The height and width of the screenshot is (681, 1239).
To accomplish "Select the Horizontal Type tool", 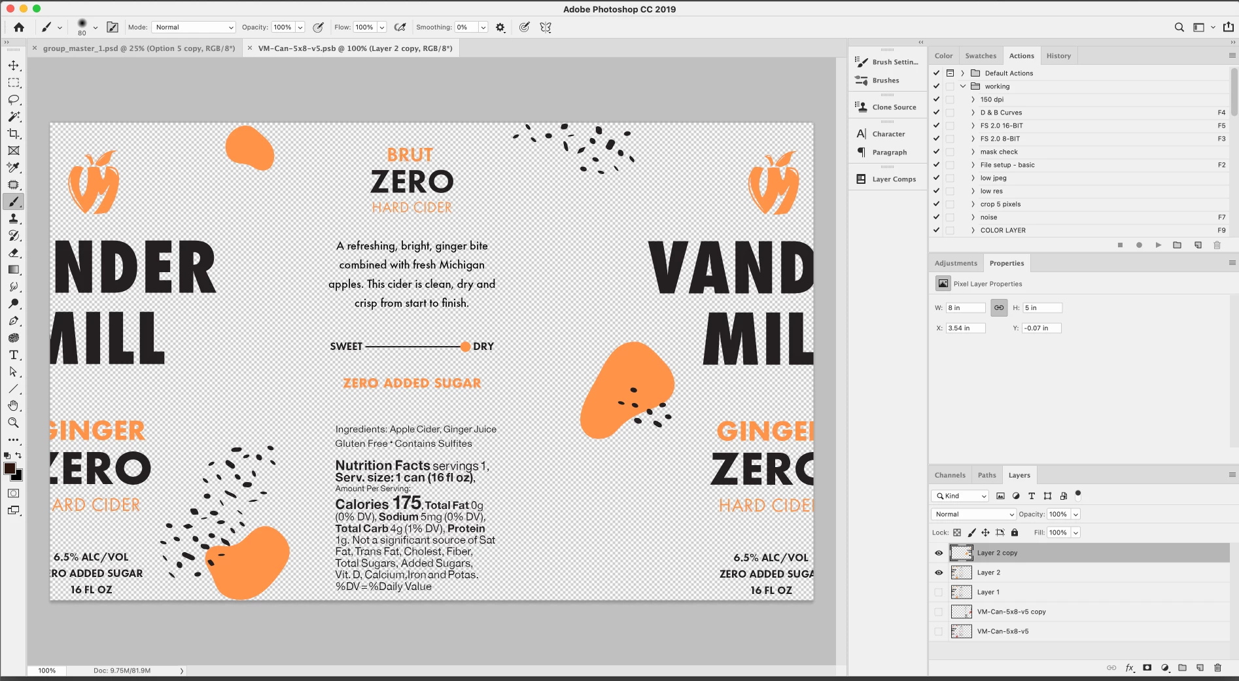I will (x=13, y=355).
